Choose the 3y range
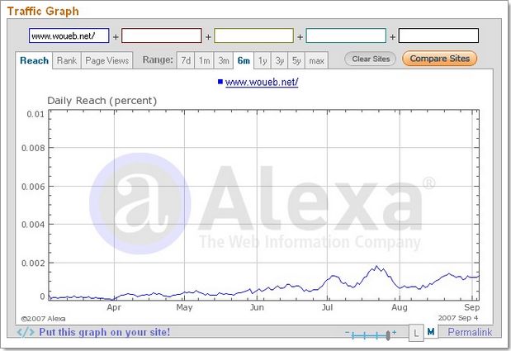This screenshot has height=351, width=511. 279,60
